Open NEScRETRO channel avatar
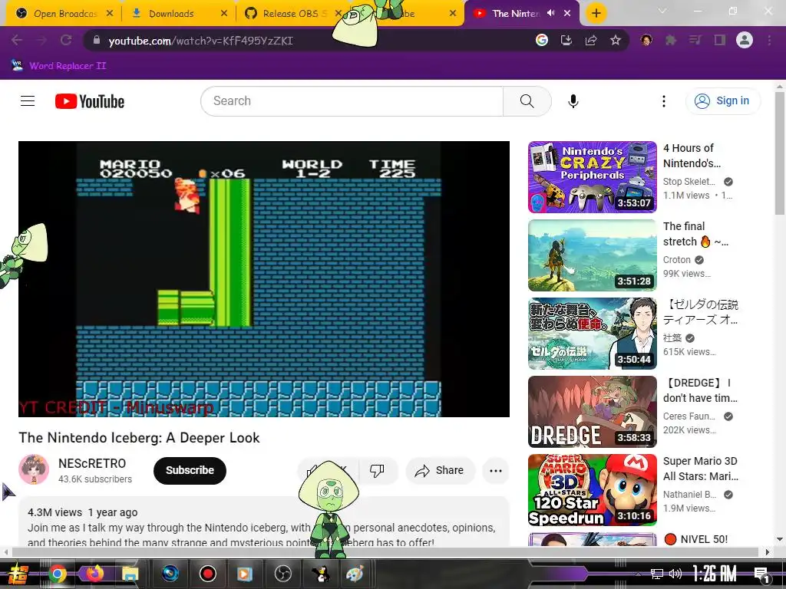786x589 pixels. pyautogui.click(x=34, y=469)
